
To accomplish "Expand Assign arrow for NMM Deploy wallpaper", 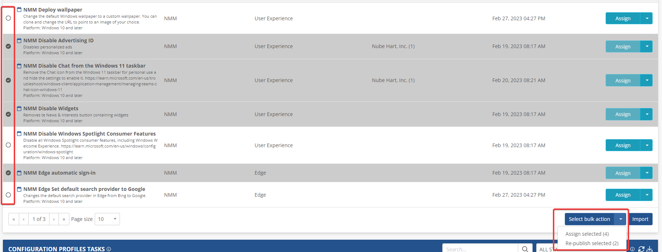I will (x=646, y=18).
